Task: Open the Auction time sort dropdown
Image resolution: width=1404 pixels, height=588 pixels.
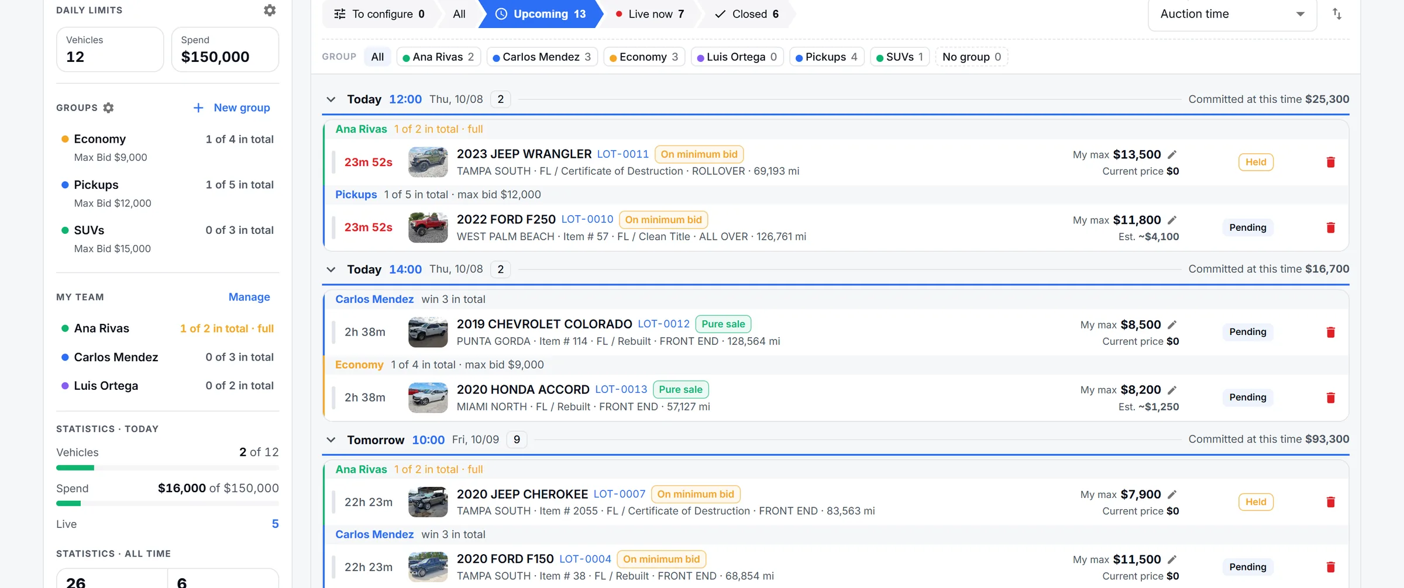Action: pos(1232,14)
